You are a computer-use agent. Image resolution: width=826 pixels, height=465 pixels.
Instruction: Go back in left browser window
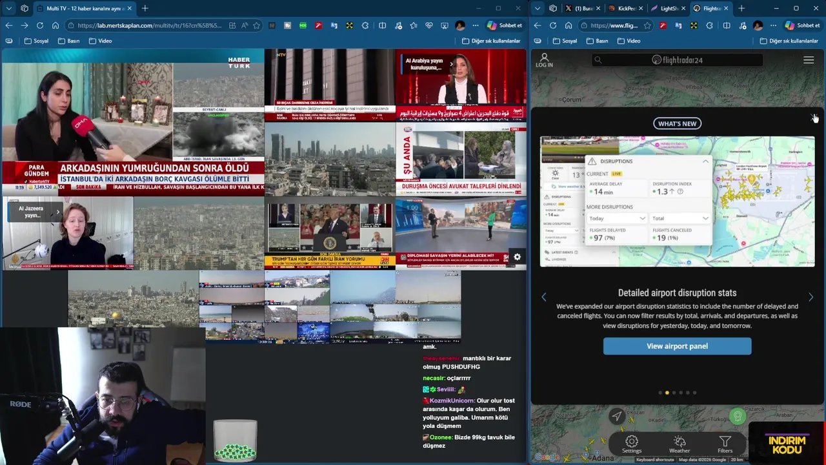tap(9, 25)
